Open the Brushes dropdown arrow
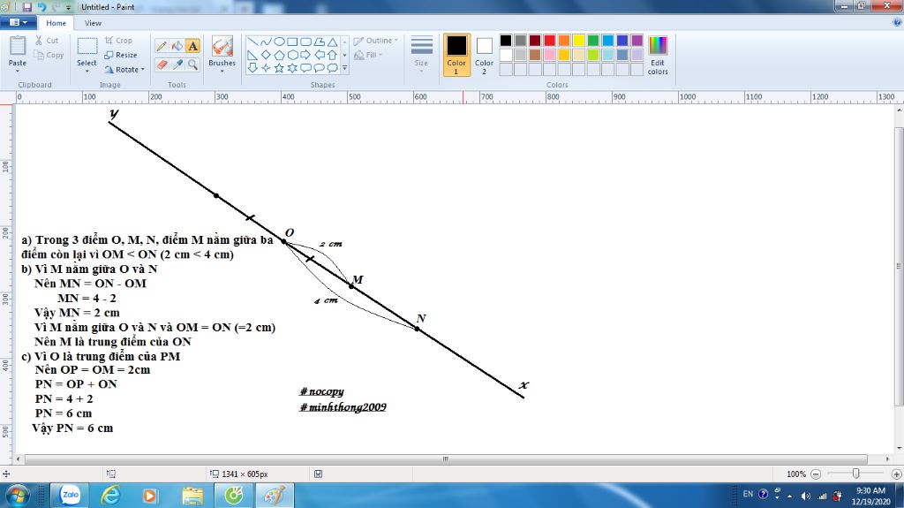Screen dimensions: 904x508 [222, 71]
